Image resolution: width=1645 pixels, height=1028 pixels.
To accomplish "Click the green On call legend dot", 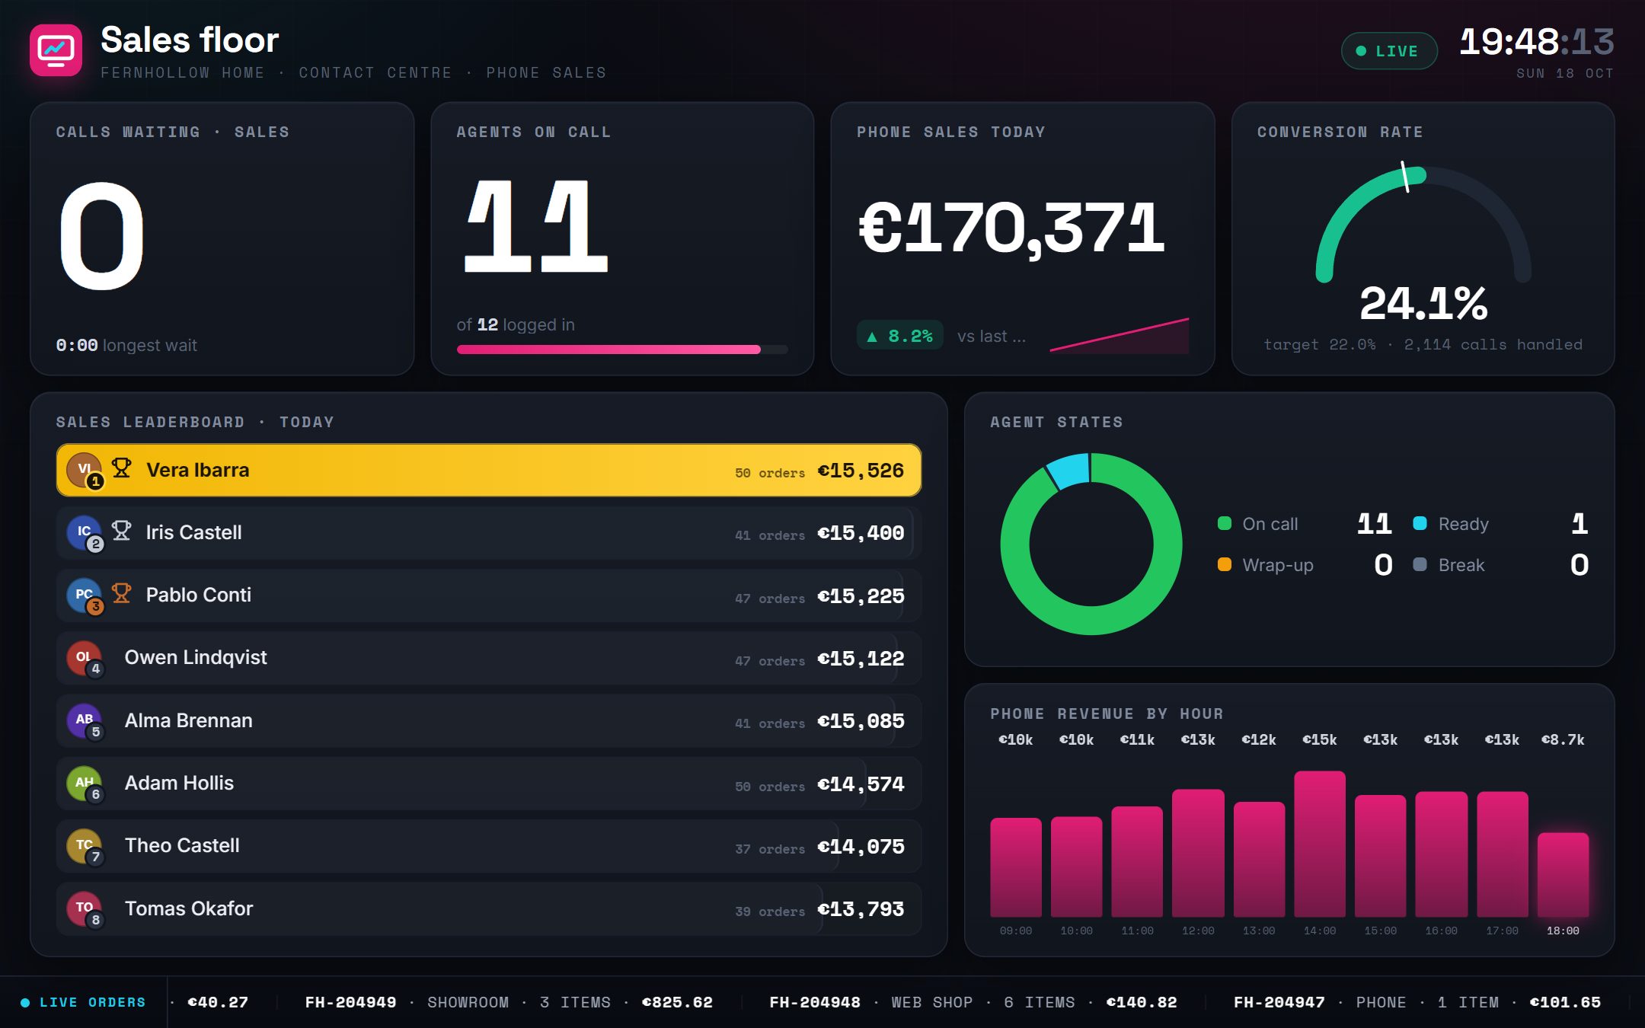I will [x=1225, y=523].
